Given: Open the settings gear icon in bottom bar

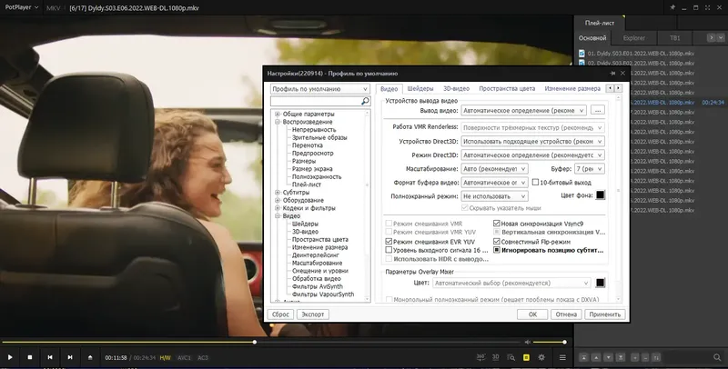Looking at the screenshot, I should point(541,357).
